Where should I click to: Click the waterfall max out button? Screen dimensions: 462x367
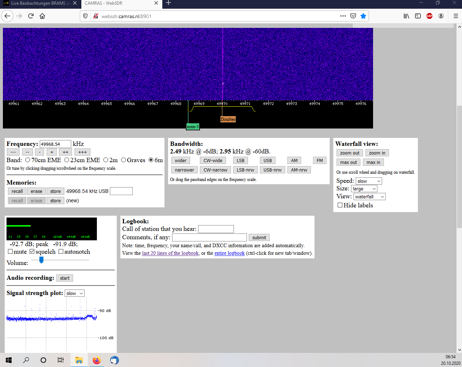click(x=348, y=162)
